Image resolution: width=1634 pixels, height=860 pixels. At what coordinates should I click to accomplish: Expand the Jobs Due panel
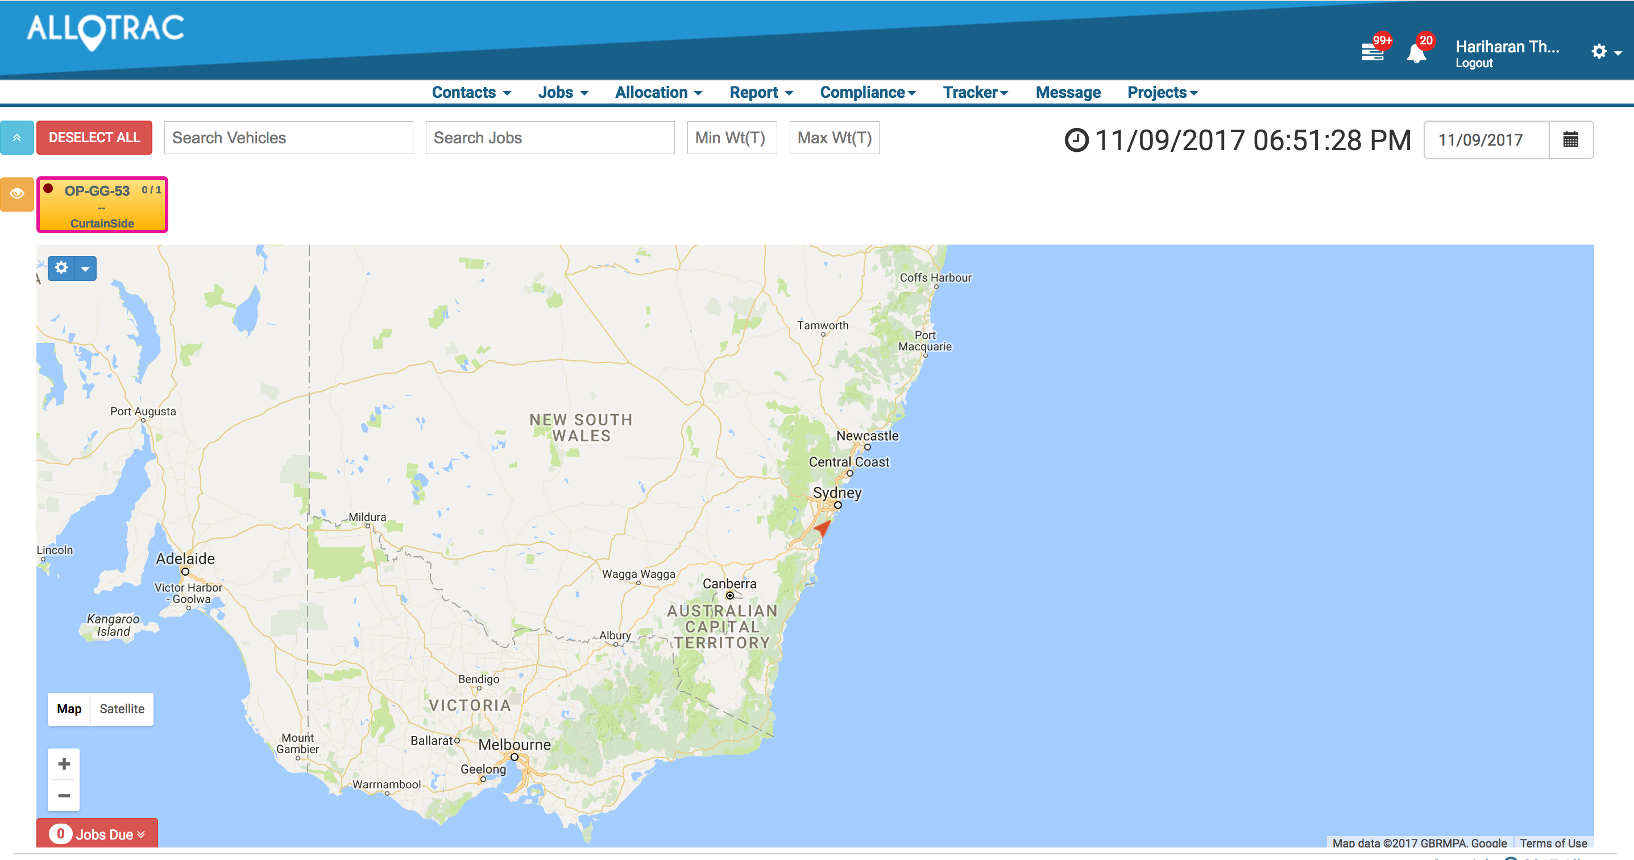tap(97, 833)
